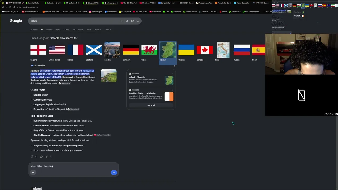Open the 200 Twitter bookmark
The height and width of the screenshot is (190, 338).
pyautogui.click(x=81, y=12)
